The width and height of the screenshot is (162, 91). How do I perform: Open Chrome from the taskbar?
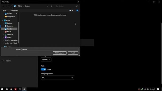(11, 89)
